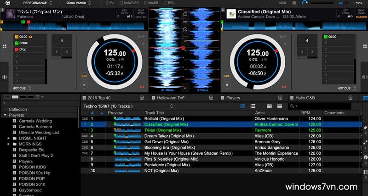Viewport: 368px width, 196px height.
Task: Halve deck 2 beat loop size
Action: pos(302,51)
